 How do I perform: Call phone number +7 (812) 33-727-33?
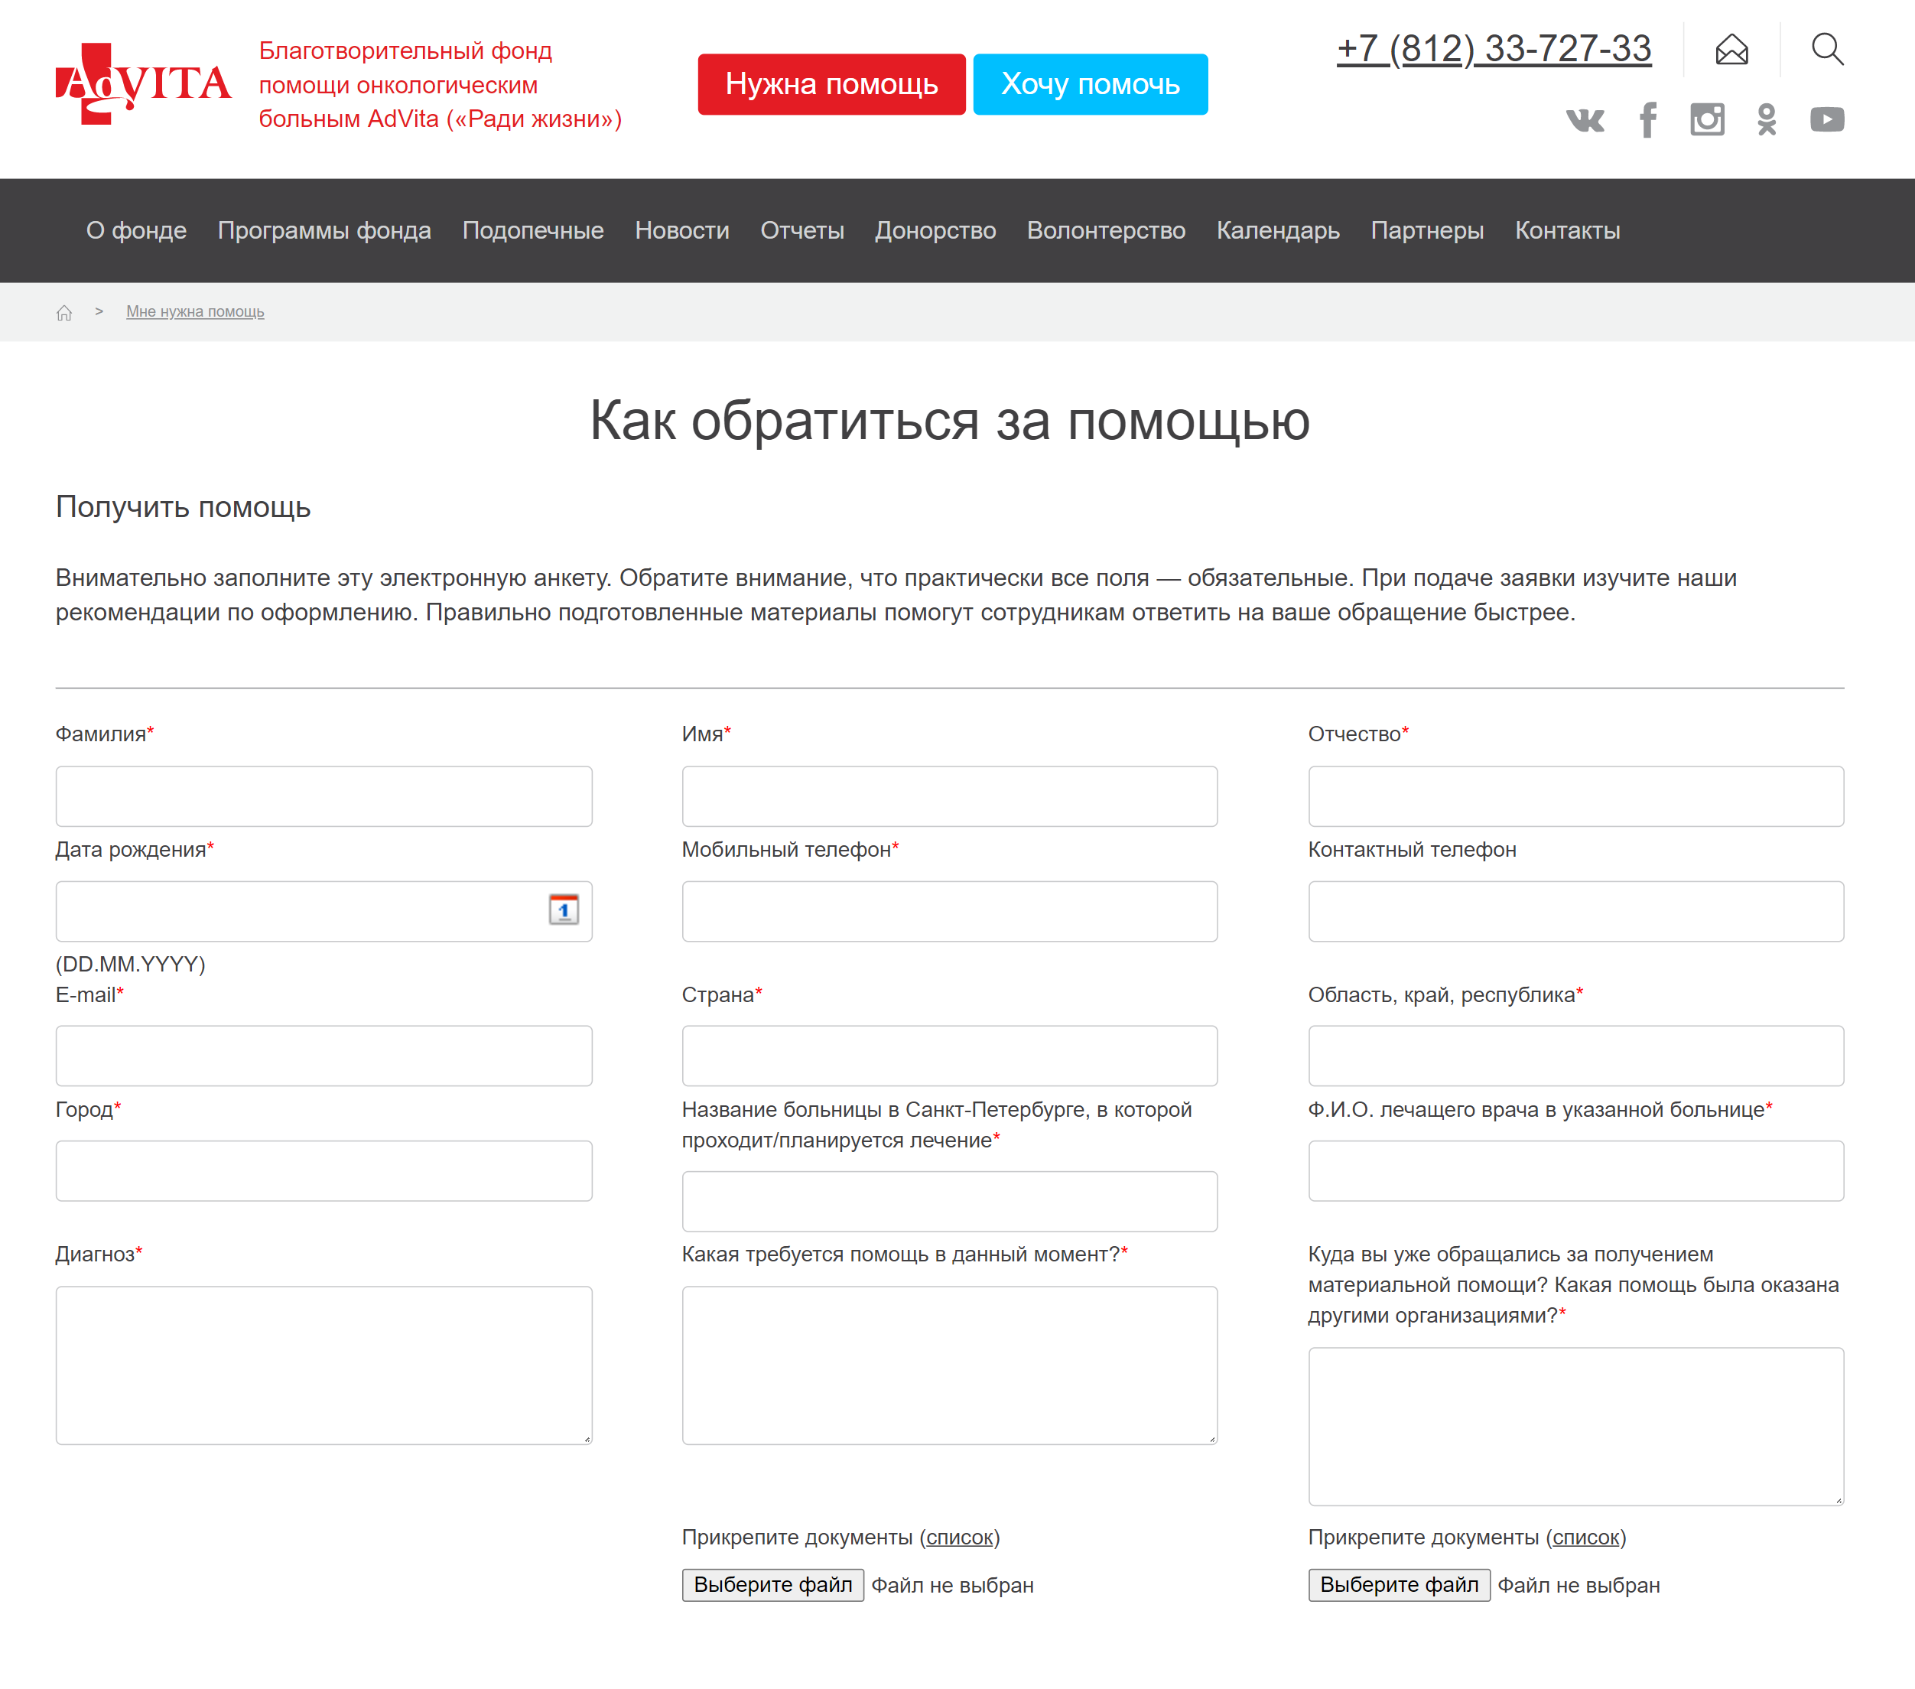click(x=1494, y=49)
